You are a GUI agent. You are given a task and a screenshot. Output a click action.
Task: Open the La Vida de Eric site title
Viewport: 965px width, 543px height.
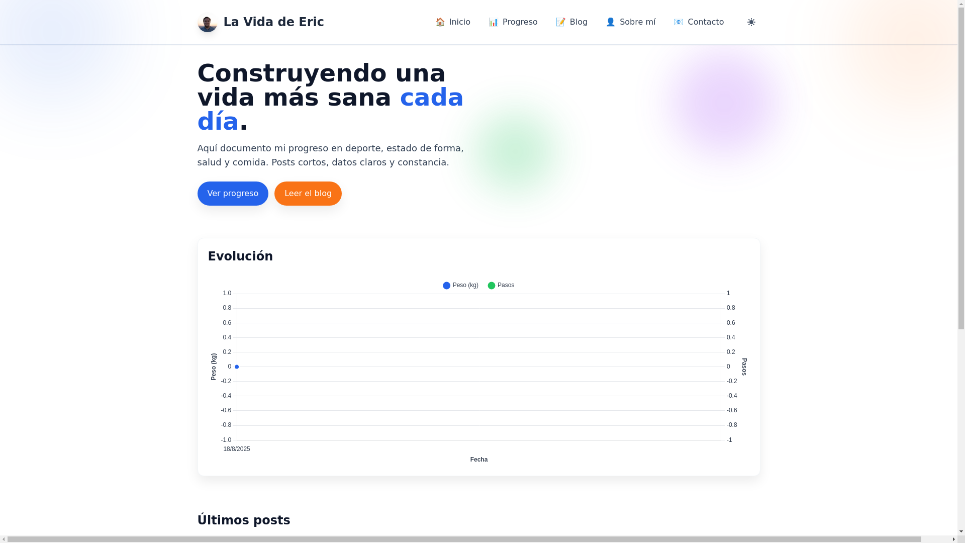(x=273, y=22)
